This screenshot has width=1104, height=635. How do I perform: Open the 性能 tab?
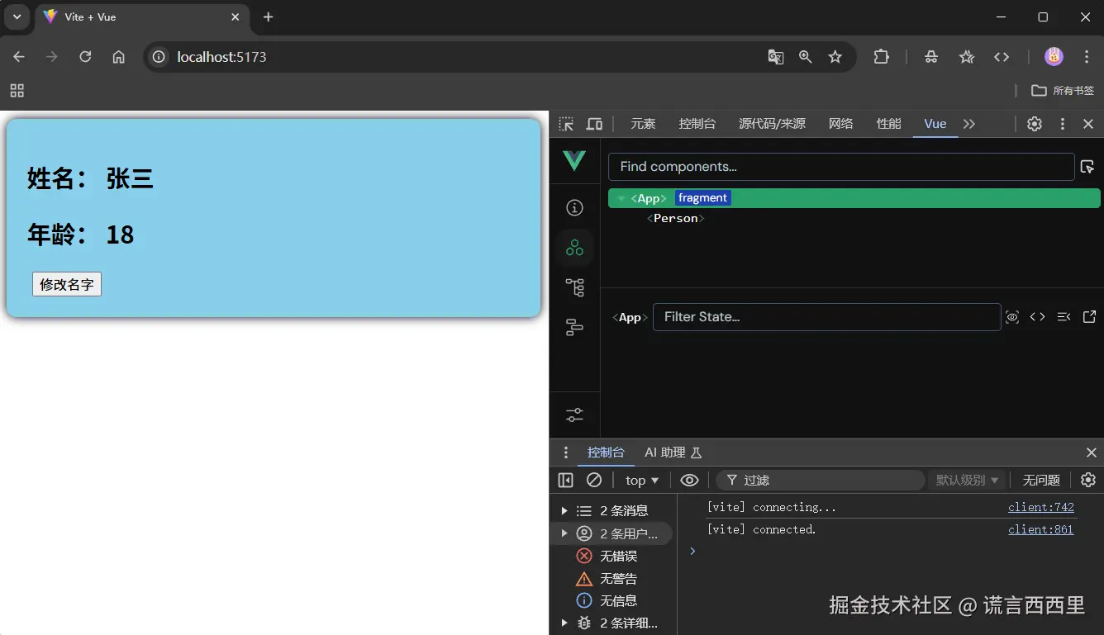(x=888, y=124)
